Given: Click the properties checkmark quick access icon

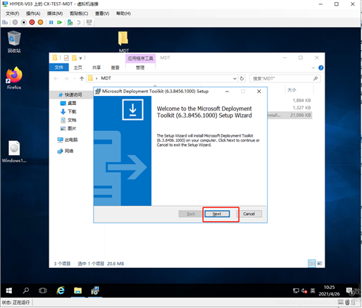Looking at the screenshot, I should coord(66,58).
